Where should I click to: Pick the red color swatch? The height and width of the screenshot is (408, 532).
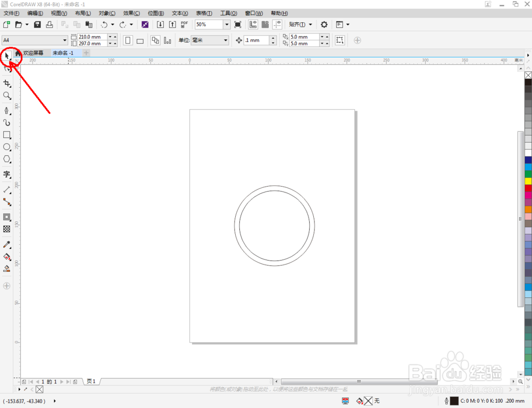pos(528,188)
